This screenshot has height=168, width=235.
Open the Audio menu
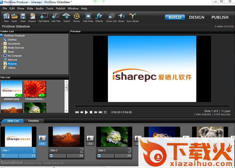(39, 9)
